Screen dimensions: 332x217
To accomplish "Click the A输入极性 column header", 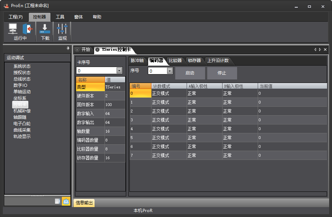I will coord(204,86).
